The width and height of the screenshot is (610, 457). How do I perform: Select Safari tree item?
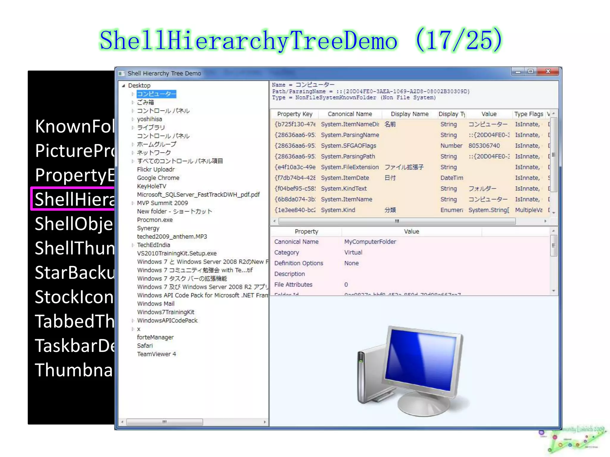click(x=145, y=346)
